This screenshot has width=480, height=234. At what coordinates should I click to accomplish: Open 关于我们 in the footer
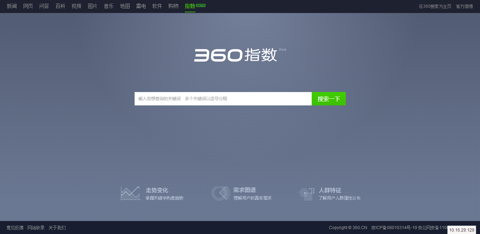[57, 228]
